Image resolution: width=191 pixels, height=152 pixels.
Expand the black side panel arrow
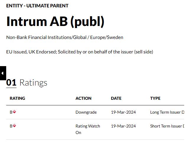[x=3, y=73]
